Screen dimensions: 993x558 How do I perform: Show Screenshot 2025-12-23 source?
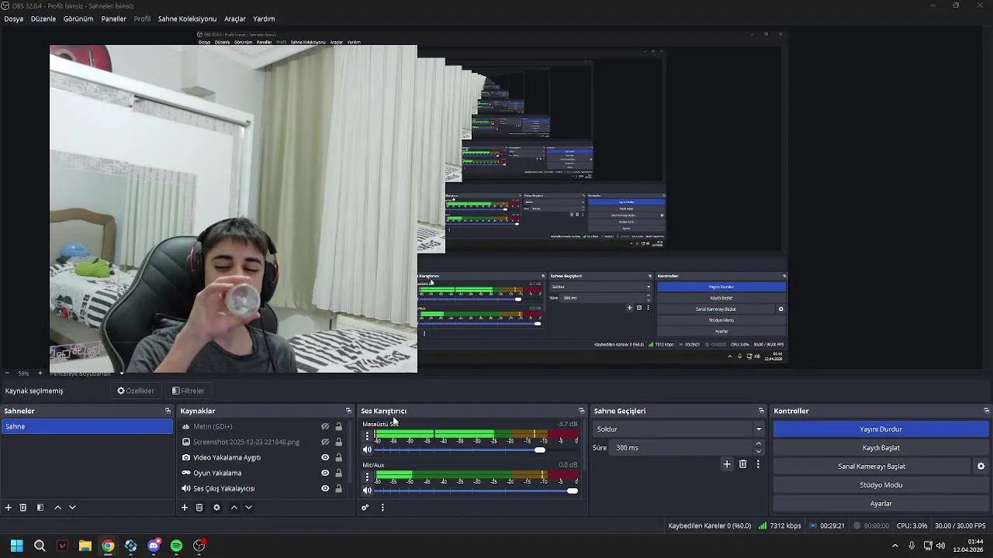tap(325, 443)
